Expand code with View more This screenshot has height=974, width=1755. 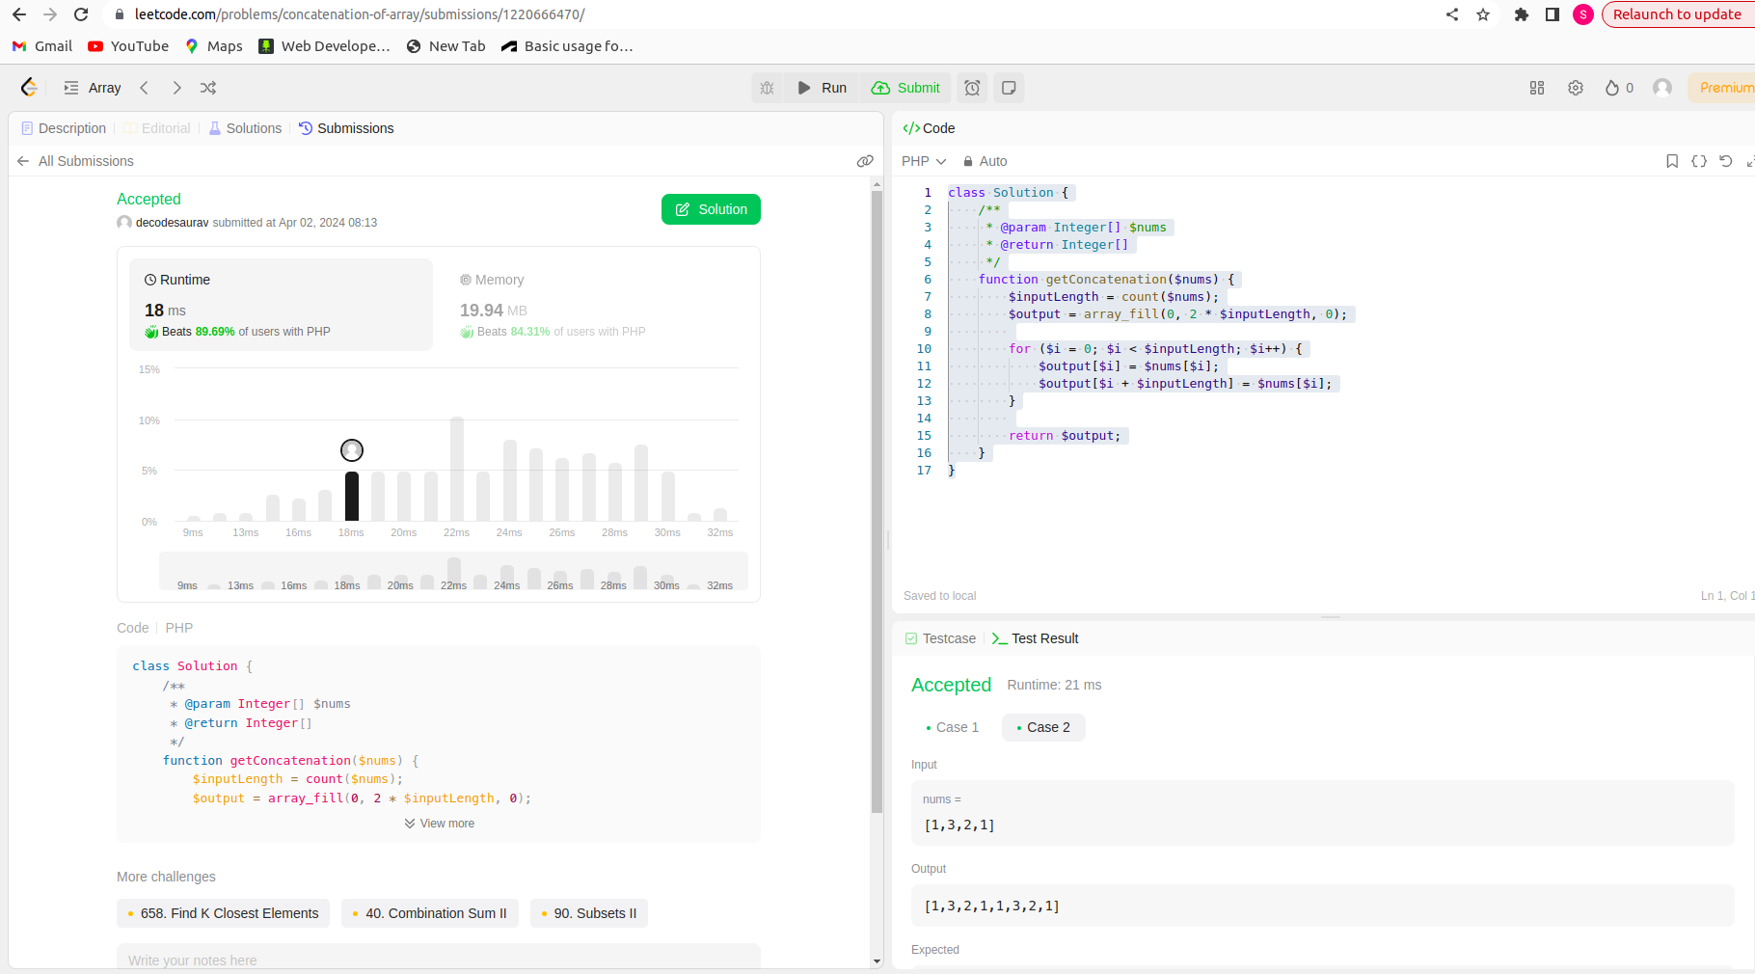(439, 823)
